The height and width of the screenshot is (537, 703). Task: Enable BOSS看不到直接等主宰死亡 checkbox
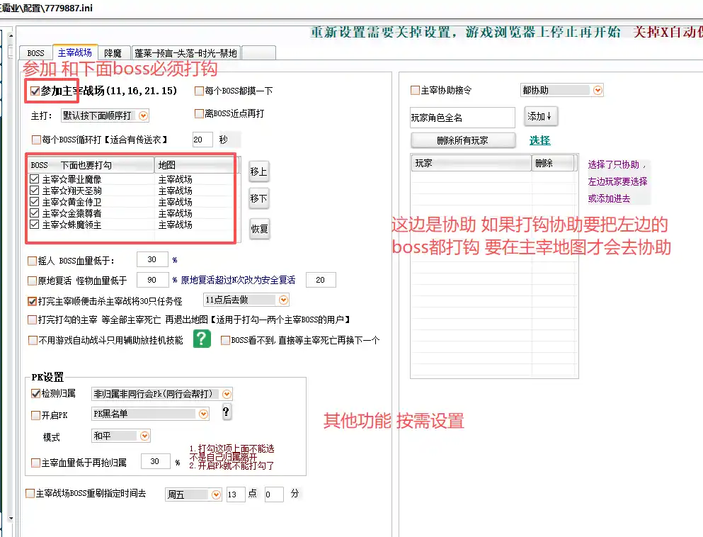pyautogui.click(x=226, y=341)
